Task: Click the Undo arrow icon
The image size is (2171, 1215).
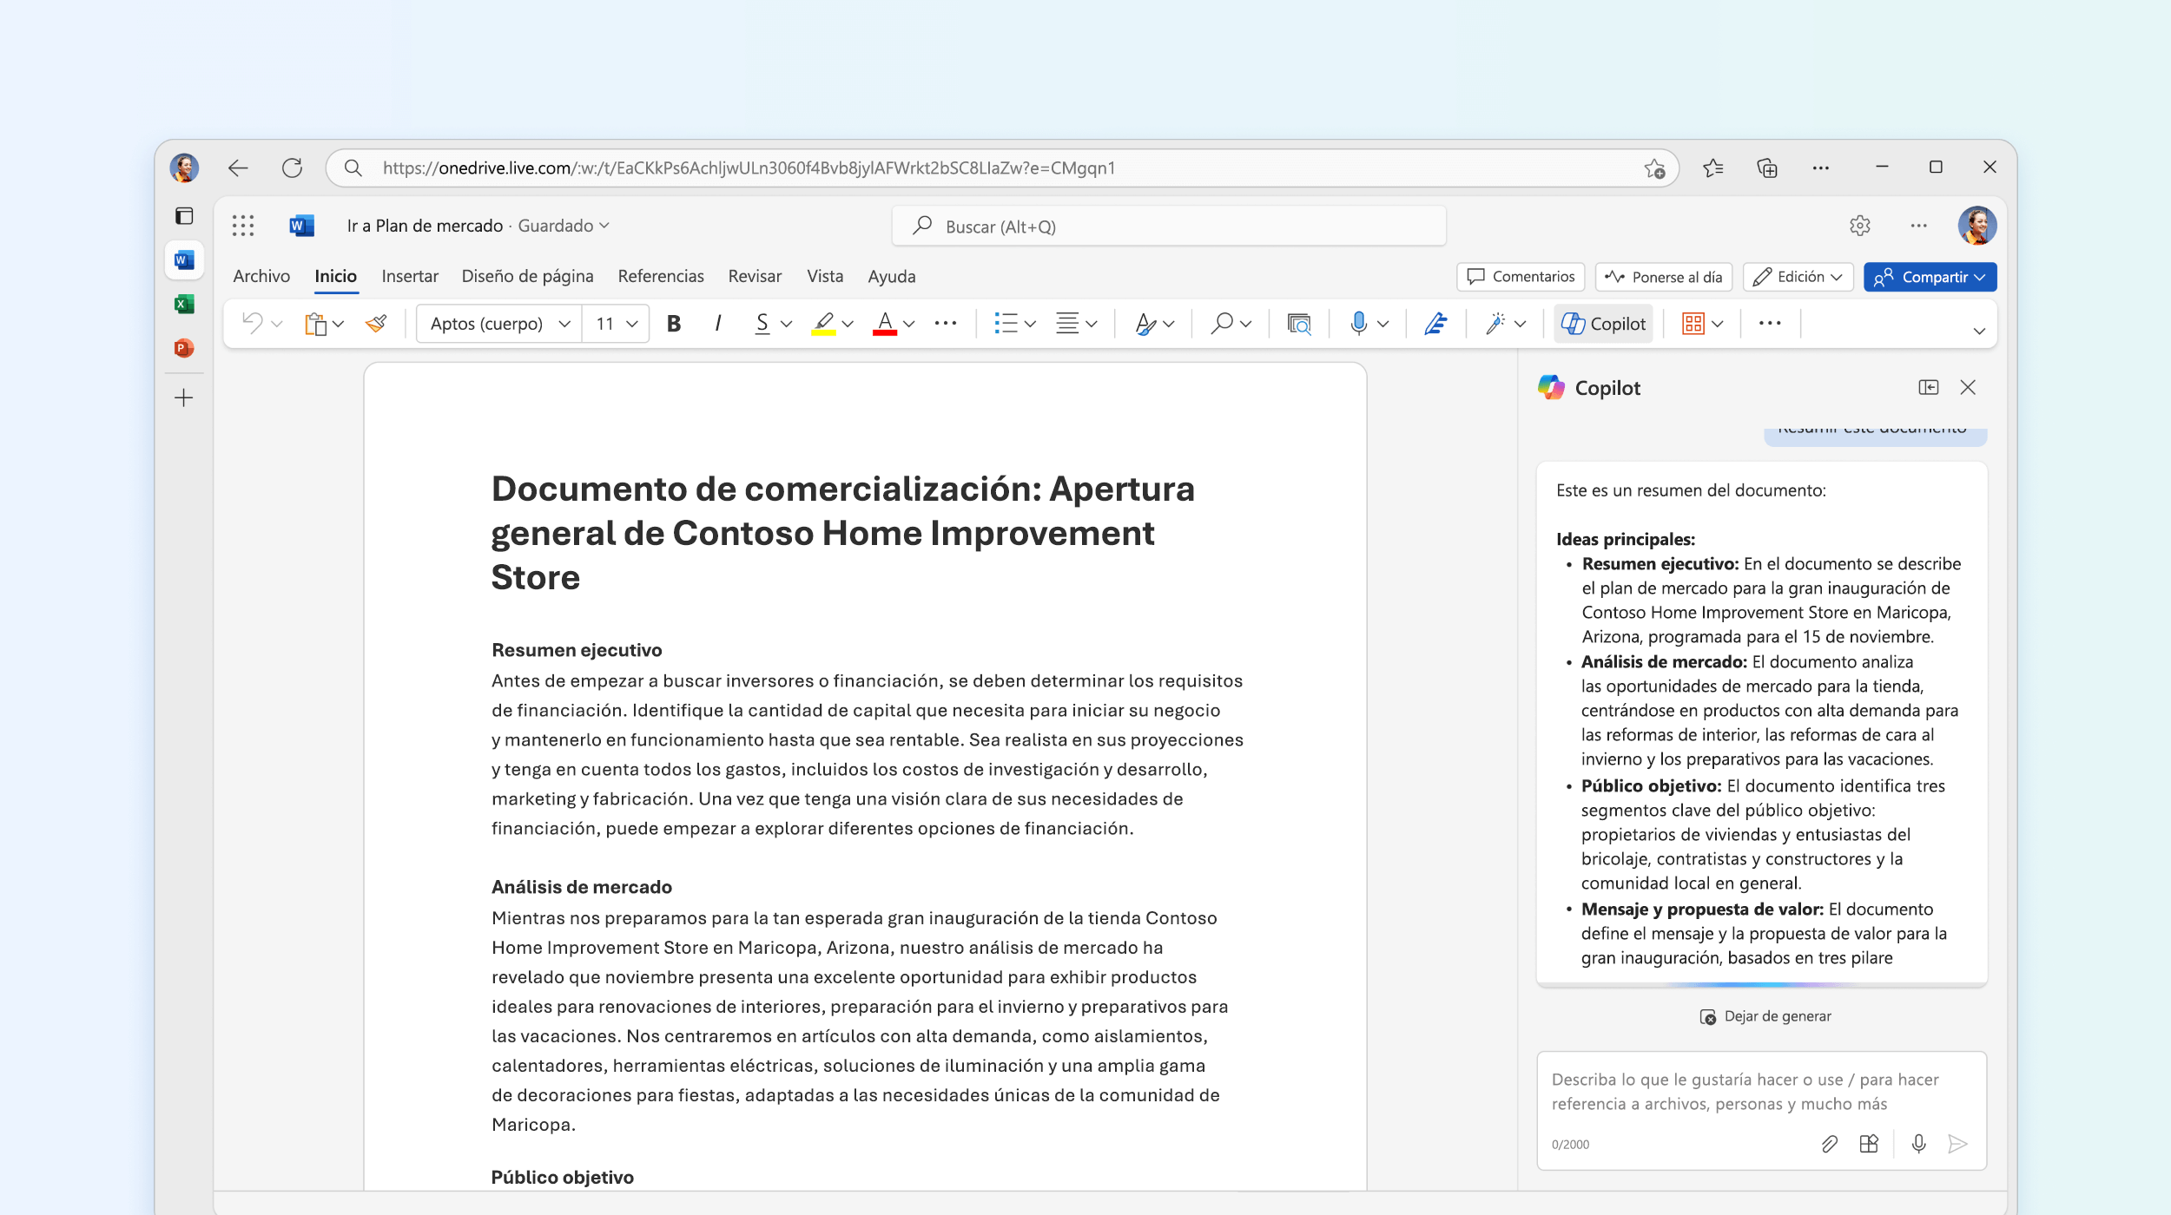Action: point(252,324)
